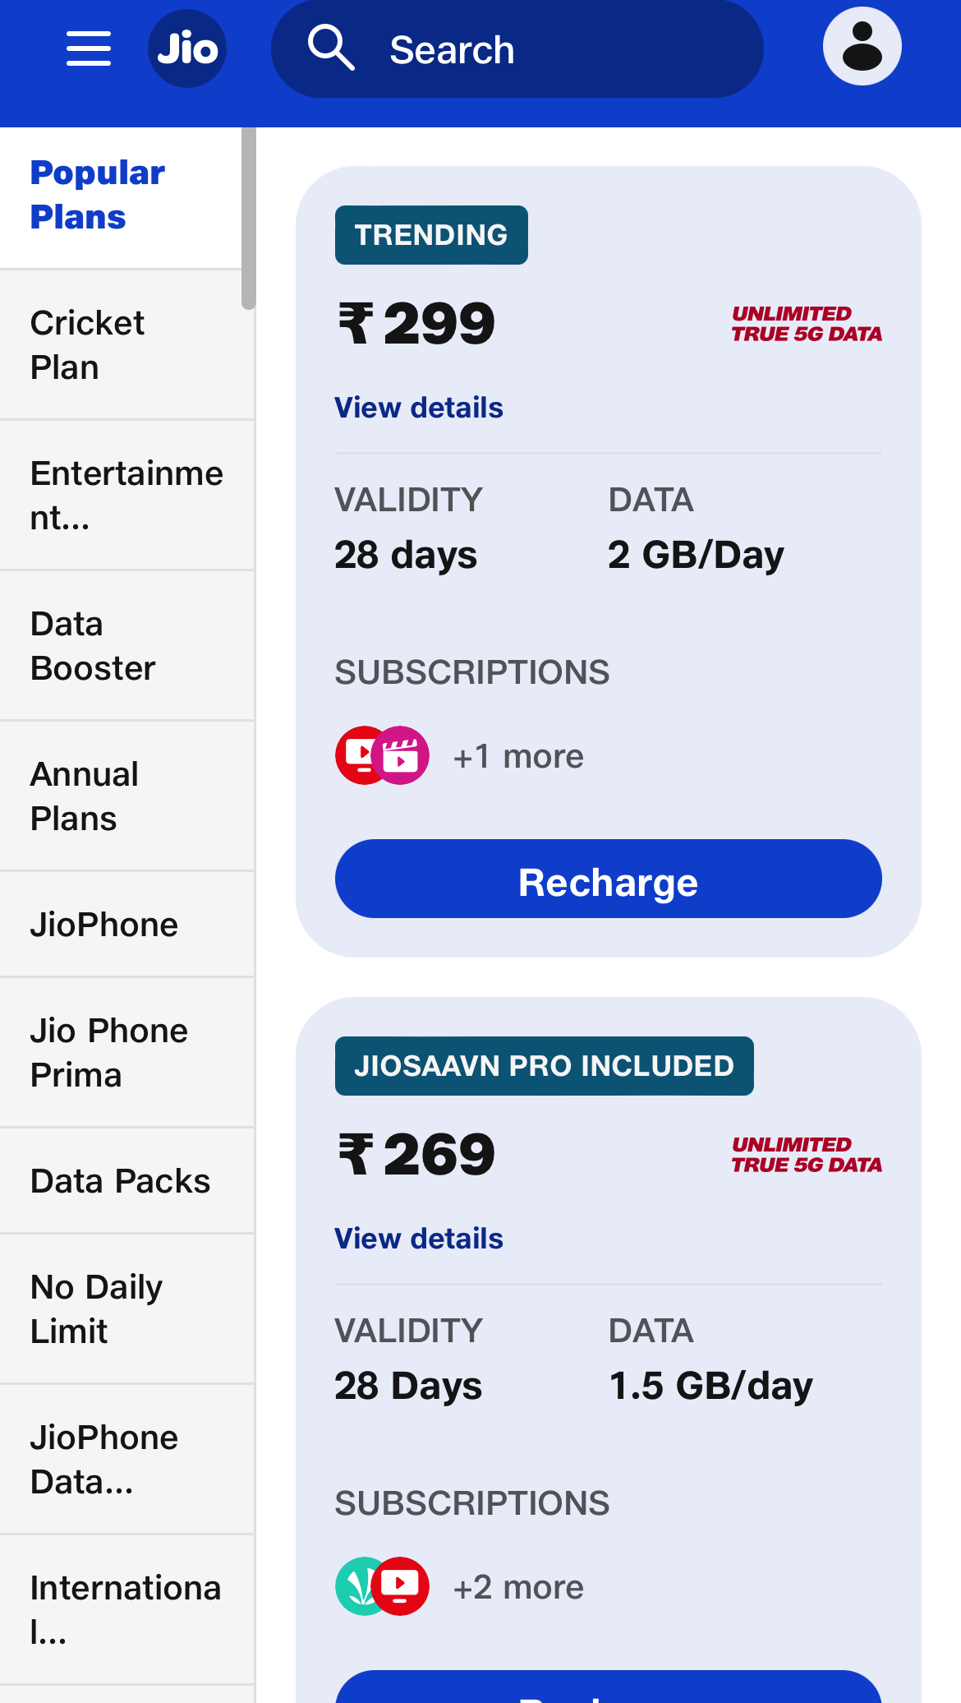The image size is (961, 1703).
Task: Show +2 more subscriptions
Action: click(518, 1587)
